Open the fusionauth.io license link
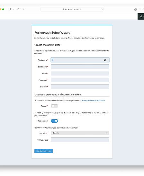 93,101
